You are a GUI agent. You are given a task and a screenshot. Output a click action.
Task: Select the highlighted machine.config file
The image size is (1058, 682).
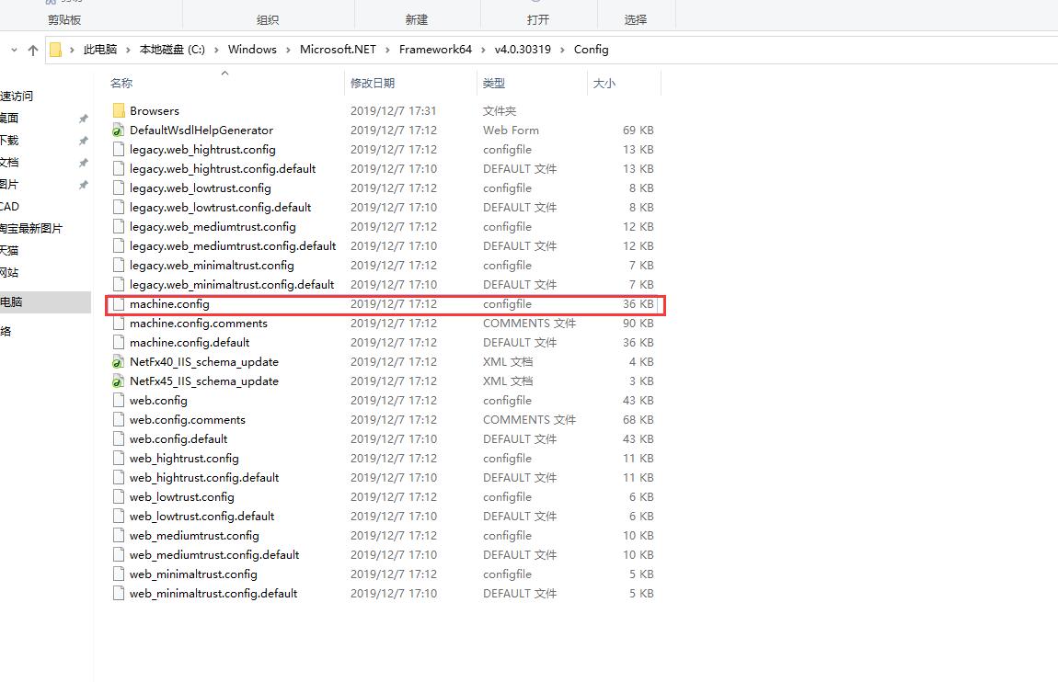(x=169, y=303)
